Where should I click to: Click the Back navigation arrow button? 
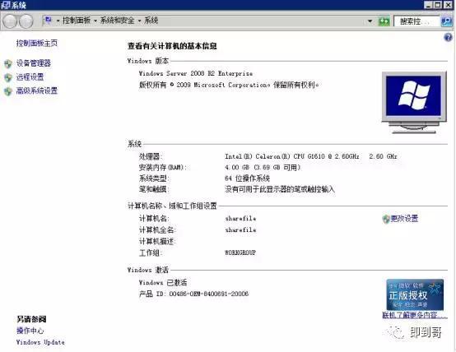click(10, 21)
